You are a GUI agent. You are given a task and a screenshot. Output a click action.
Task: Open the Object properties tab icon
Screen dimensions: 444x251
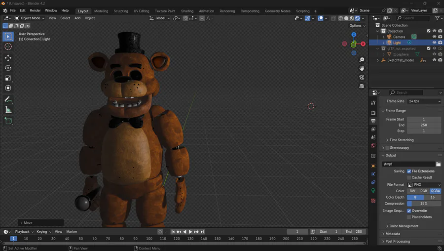(x=373, y=166)
